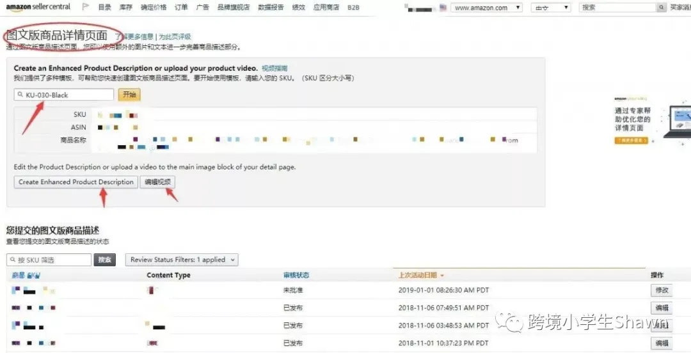Click the date 2018-11-01 10:37:23 PM PDT
This screenshot has width=691, height=353.
pos(444,343)
